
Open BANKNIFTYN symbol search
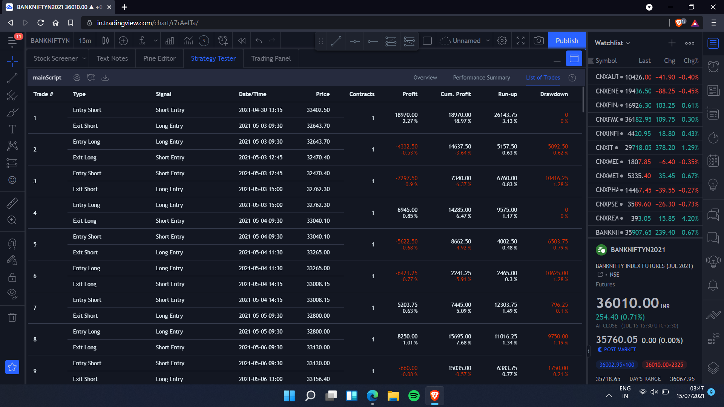[50, 41]
